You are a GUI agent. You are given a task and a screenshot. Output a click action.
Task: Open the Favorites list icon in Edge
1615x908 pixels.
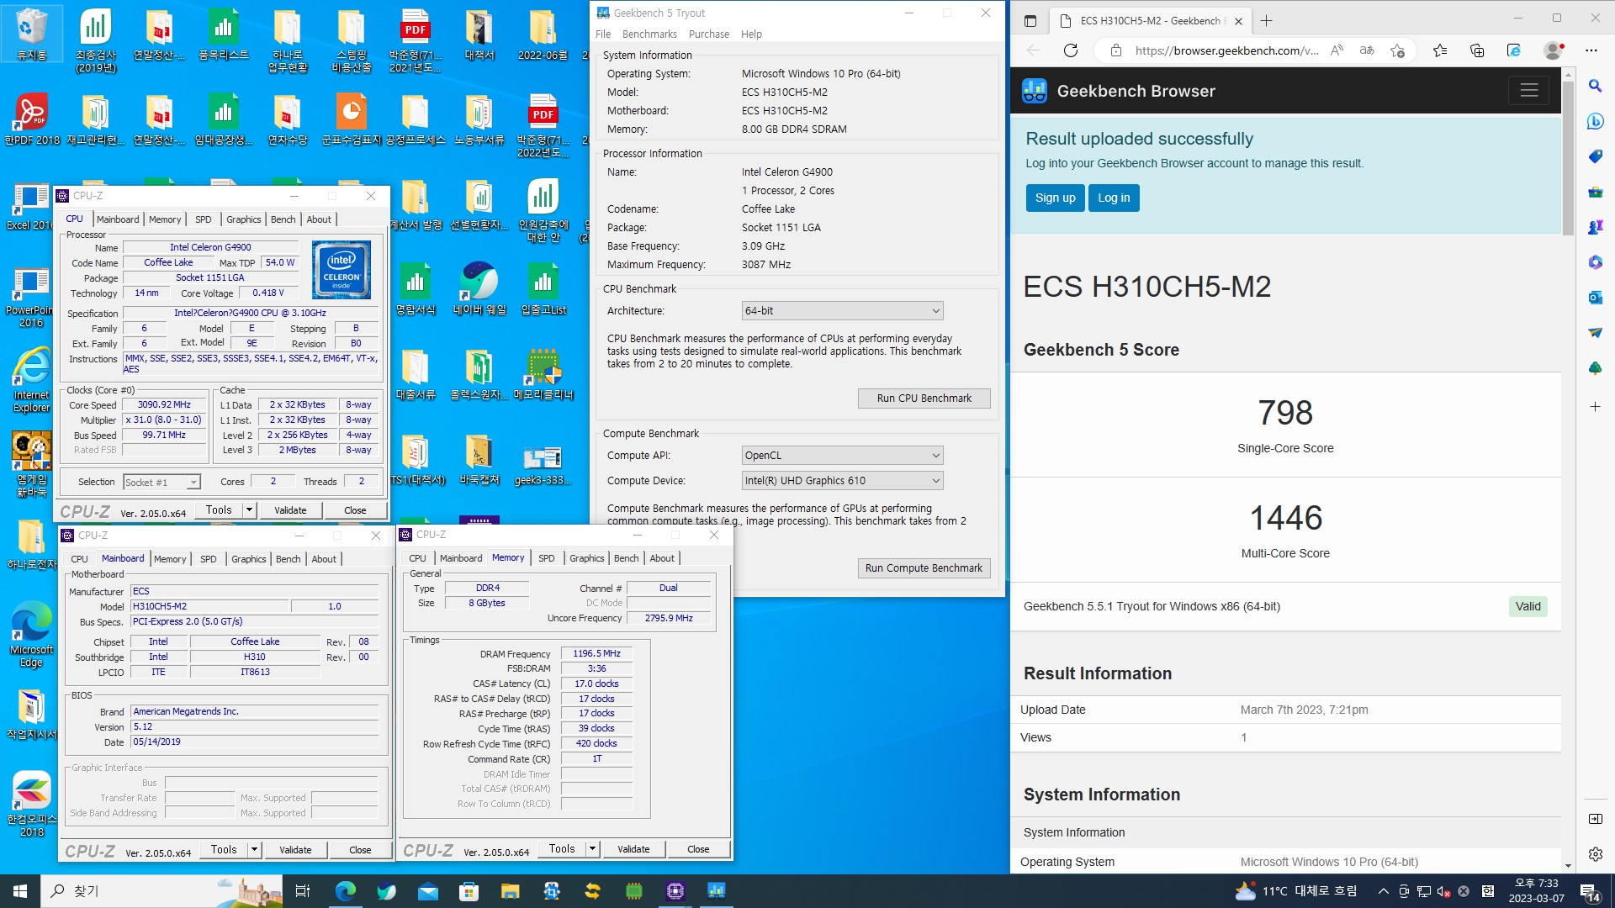(x=1440, y=50)
